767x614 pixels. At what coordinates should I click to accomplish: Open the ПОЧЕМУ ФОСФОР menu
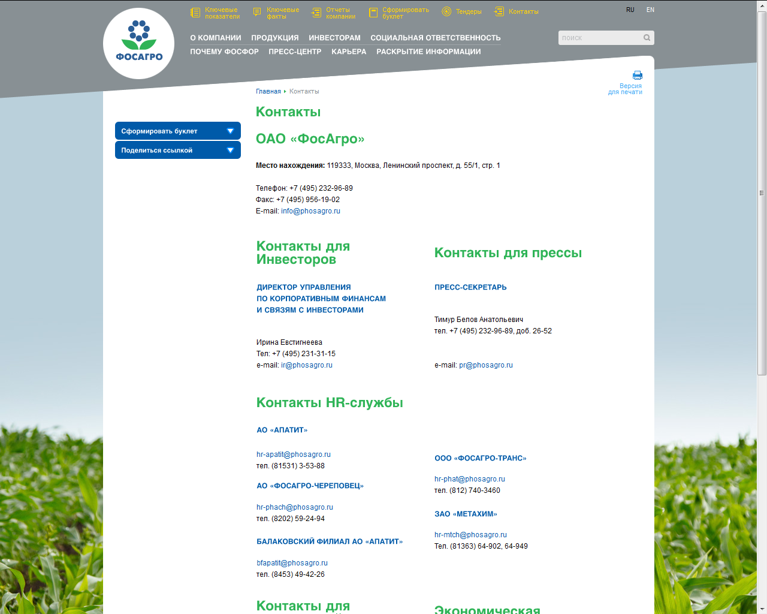tap(225, 52)
